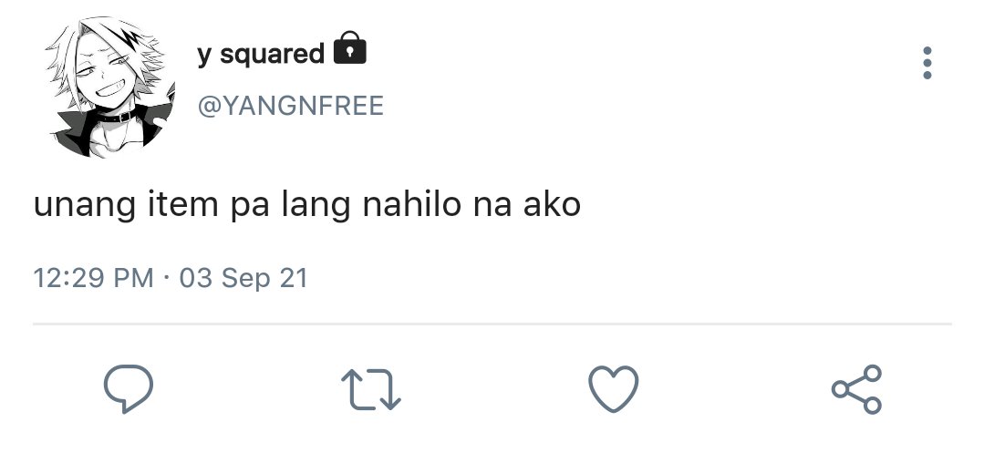Click the word item in the tweet
This screenshot has height=453, width=984.
[183, 204]
